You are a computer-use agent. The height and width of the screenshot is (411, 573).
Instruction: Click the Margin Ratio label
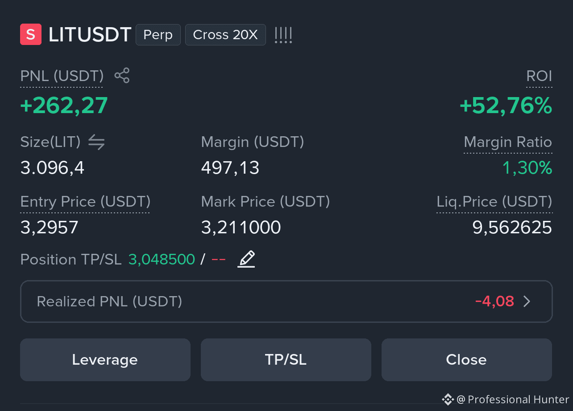point(508,142)
